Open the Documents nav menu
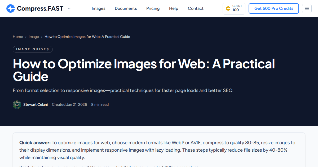The width and height of the screenshot is (318, 167). (126, 8)
